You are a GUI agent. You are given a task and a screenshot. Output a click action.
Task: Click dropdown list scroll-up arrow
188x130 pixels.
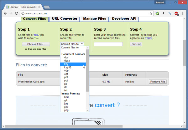(x=87, y=48)
